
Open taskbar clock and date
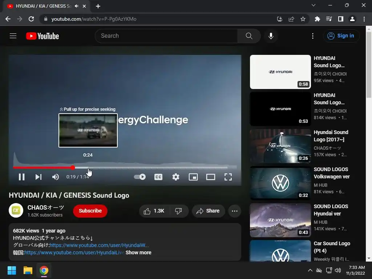(x=355, y=270)
